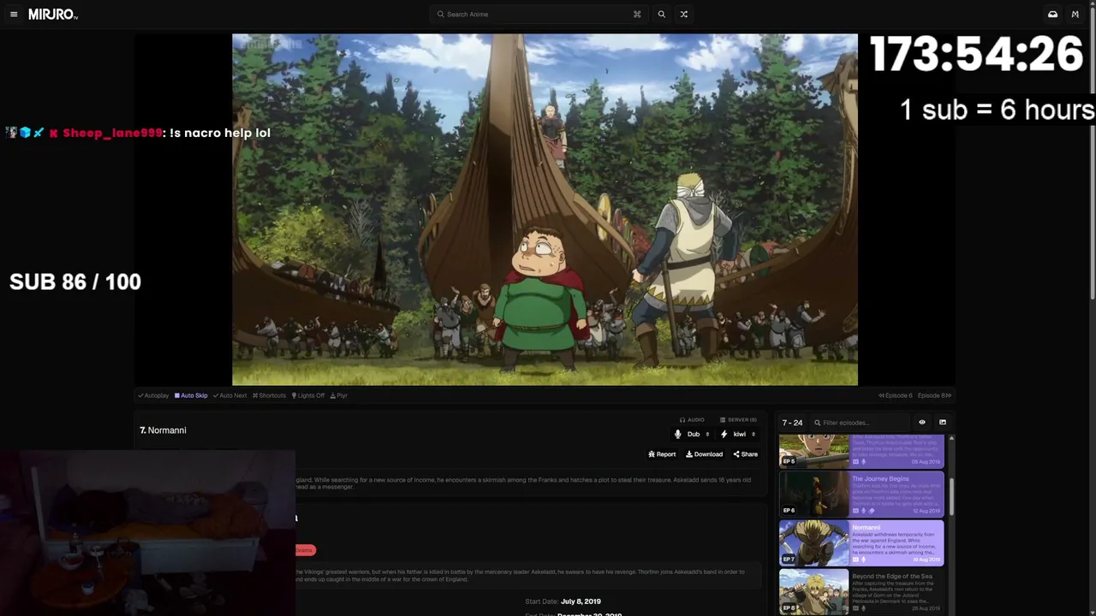Open Beyond the Edge of the Sea thumbnail
1096x616 pixels.
813,592
